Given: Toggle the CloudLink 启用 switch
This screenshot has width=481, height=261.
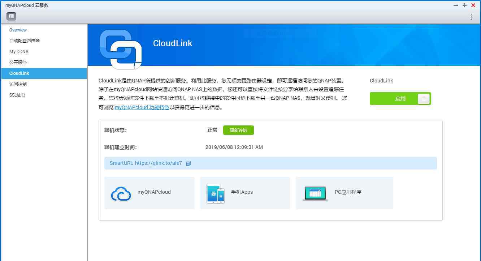Looking at the screenshot, I should pyautogui.click(x=400, y=99).
